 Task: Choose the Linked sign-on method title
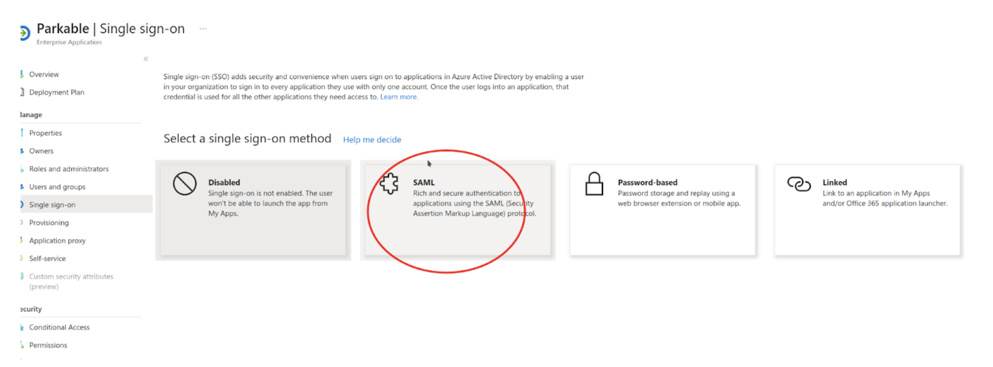tap(834, 182)
